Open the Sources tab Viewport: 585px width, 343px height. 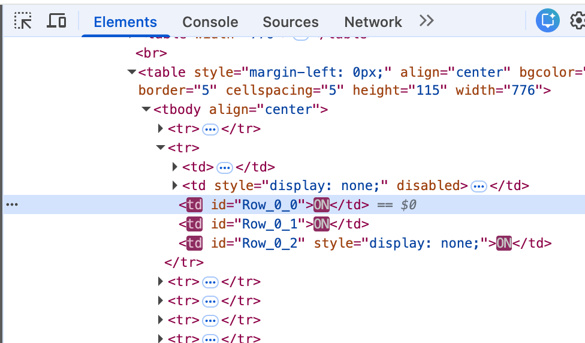pyautogui.click(x=290, y=22)
